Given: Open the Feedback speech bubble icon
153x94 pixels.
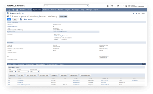Looking at the screenshot, I should 118,6.
